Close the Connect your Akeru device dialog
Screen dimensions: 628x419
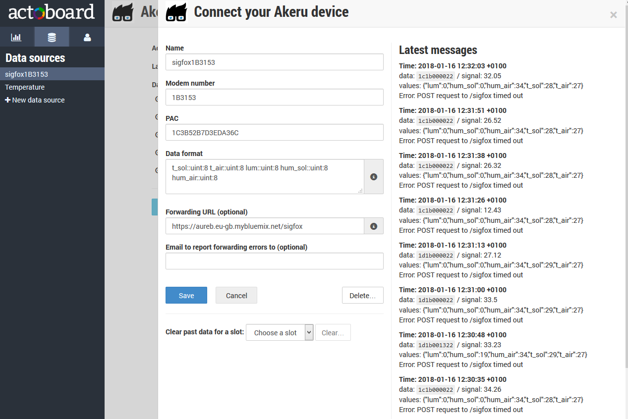tap(614, 15)
